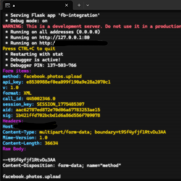Click session_key value SESSION_1775485307

coord(61,104)
